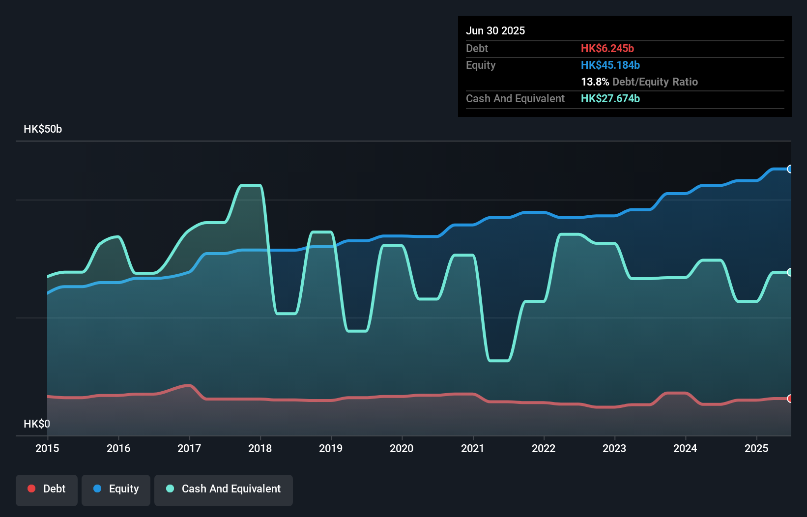Click the HK$0 y-axis label

[37, 424]
